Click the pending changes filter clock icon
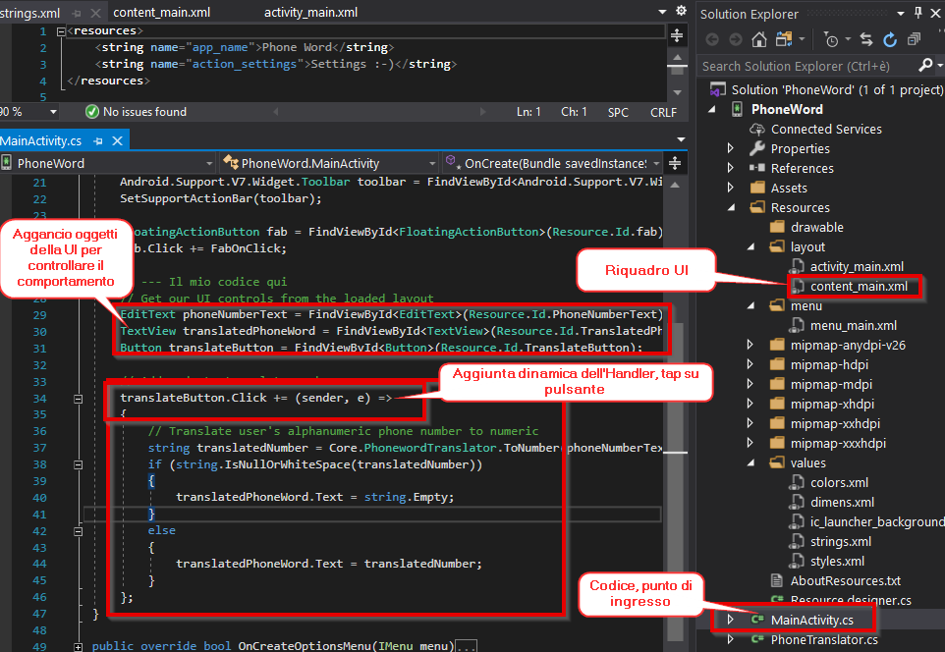 [x=831, y=40]
